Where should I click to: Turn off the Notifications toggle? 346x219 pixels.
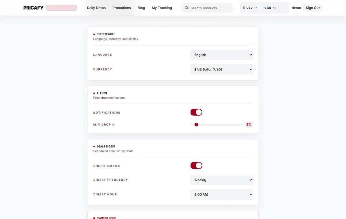click(x=196, y=112)
